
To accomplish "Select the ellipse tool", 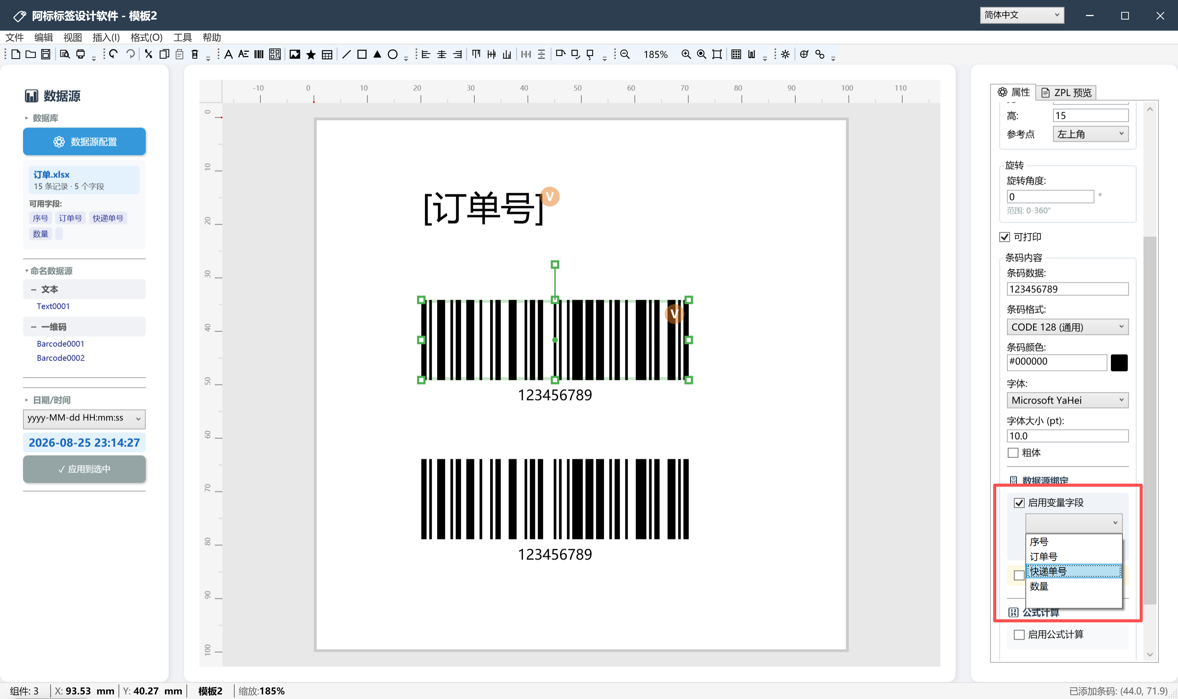I will (x=393, y=55).
